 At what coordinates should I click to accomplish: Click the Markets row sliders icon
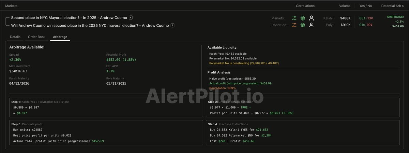[294, 18]
